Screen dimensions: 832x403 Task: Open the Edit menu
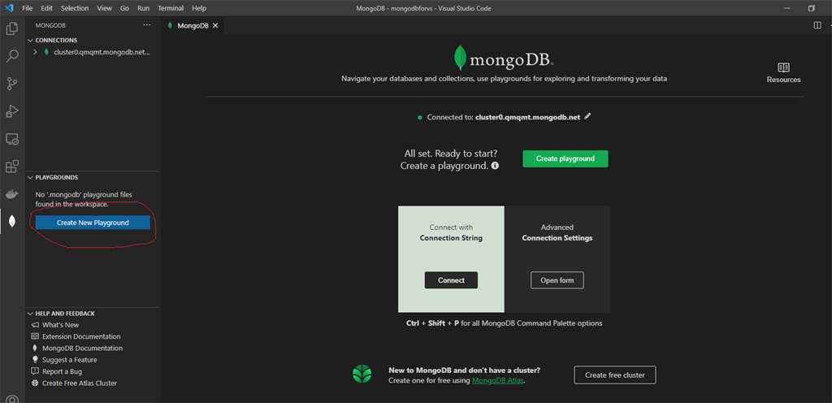(46, 8)
